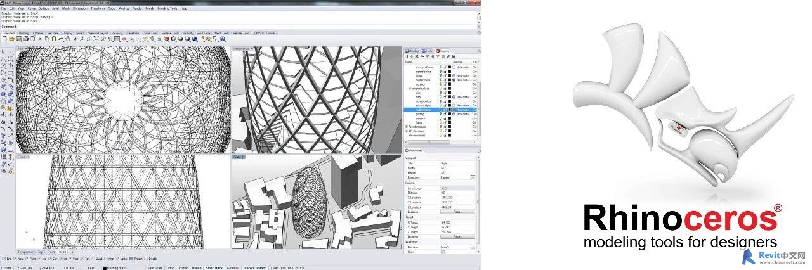Screen dimensions: 812x270
Task: Click the Lock objects padlock toolbar icon
Action: tap(159, 39)
